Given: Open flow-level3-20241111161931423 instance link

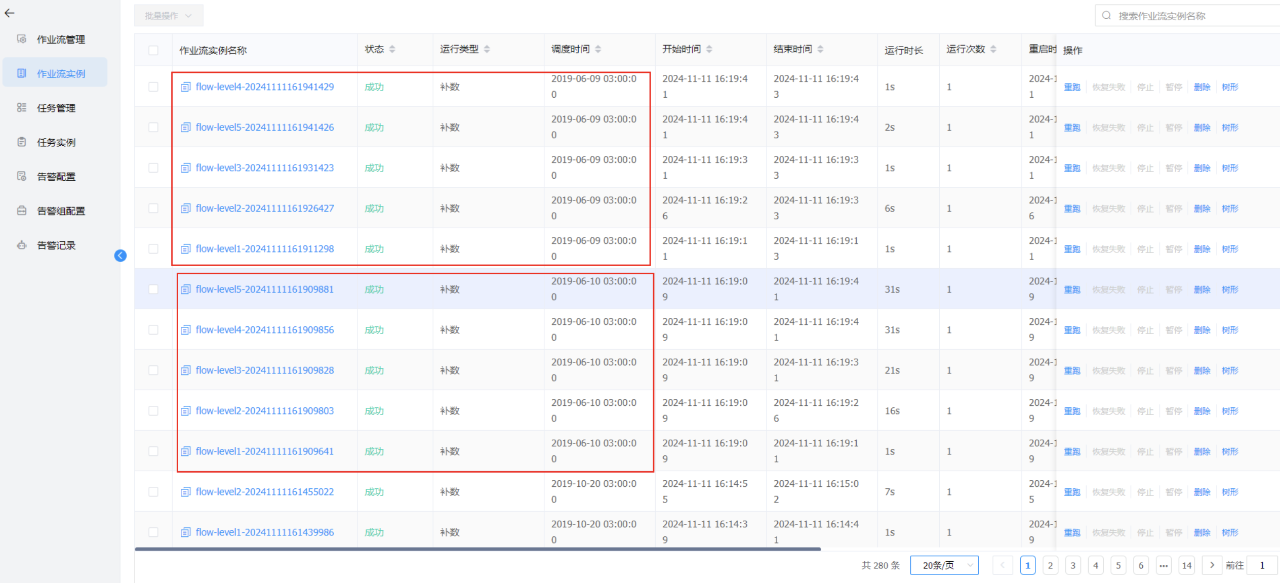Looking at the screenshot, I should click(264, 168).
